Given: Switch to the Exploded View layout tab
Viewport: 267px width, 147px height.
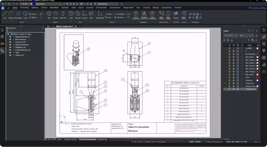Looking at the screenshot, I should [x=102, y=139].
